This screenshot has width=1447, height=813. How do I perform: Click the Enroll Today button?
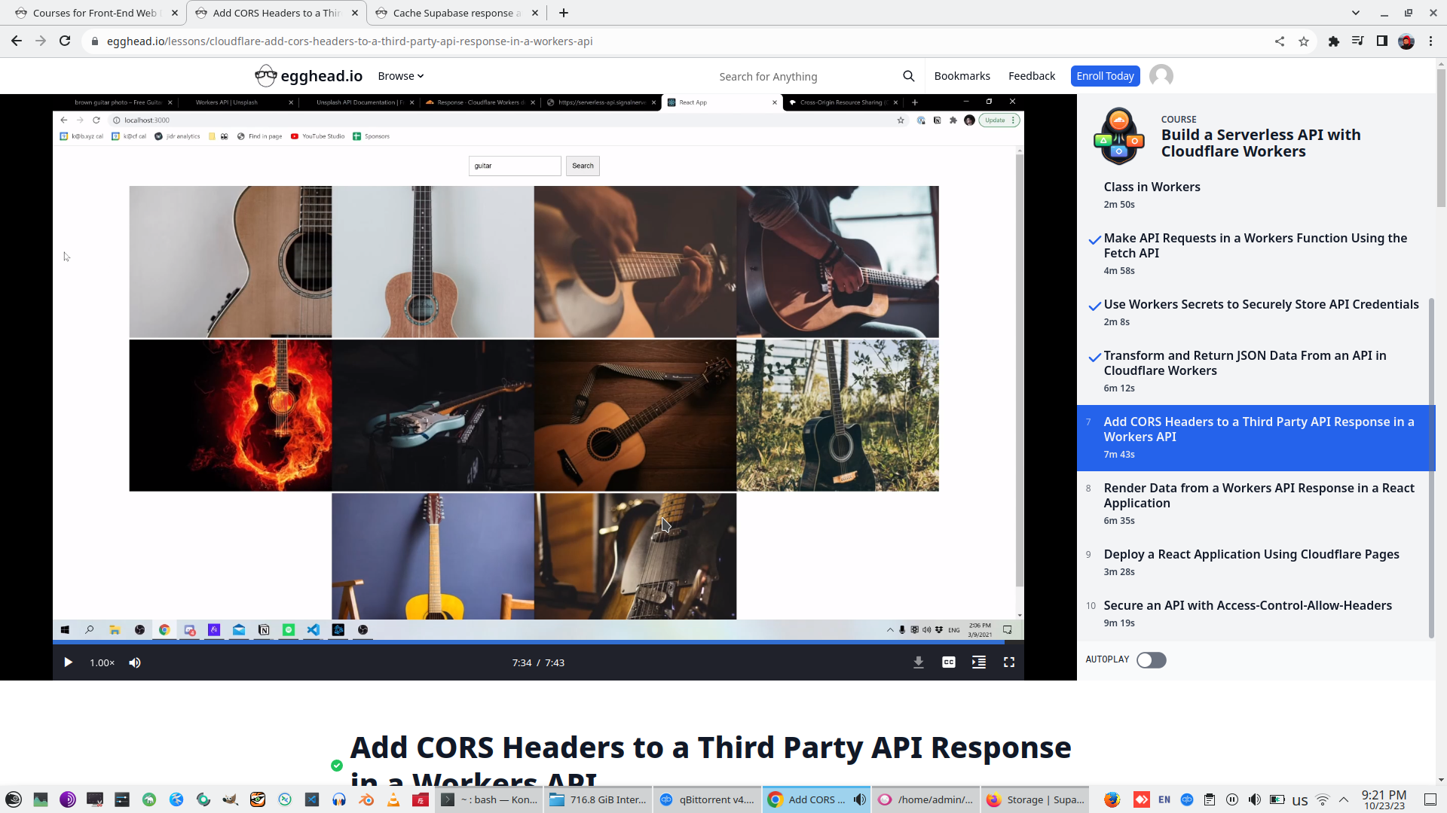coord(1104,76)
